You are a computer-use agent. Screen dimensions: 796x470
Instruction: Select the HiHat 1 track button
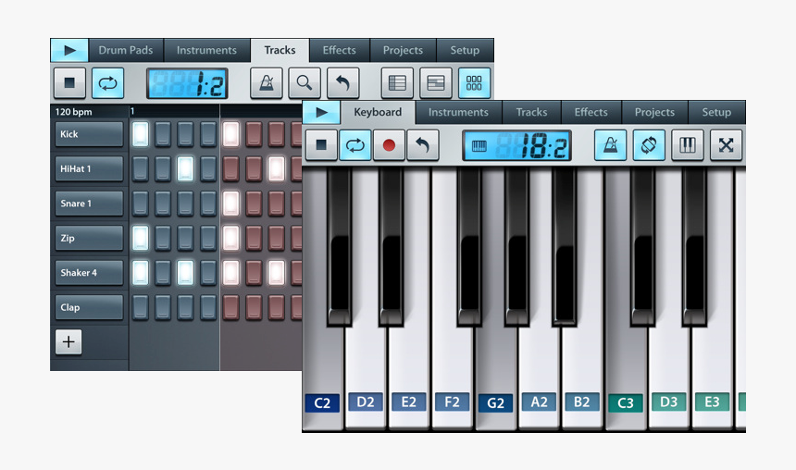(89, 168)
